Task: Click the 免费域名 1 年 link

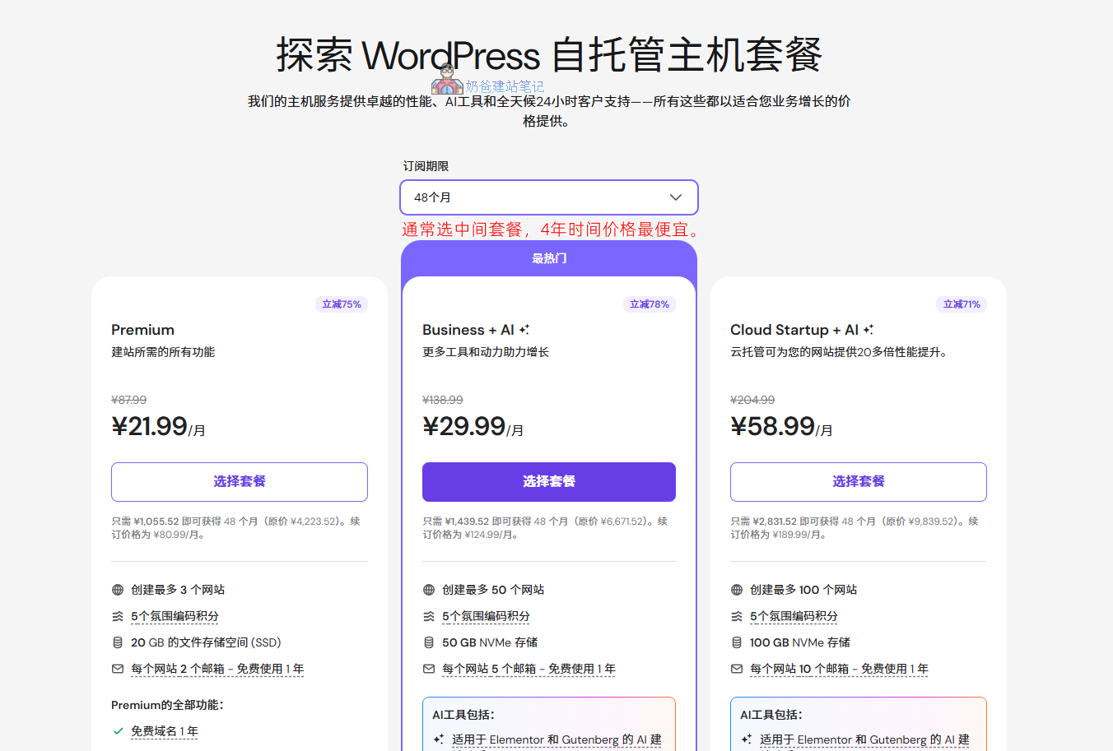Action: tap(165, 731)
